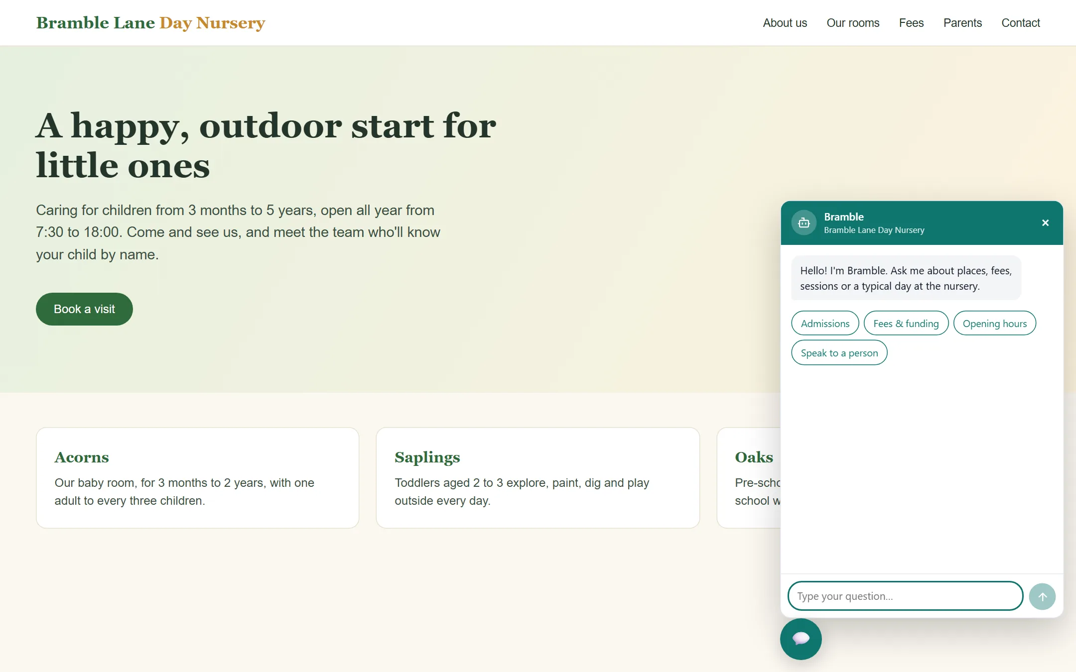This screenshot has height=672, width=1076.
Task: Click the Oaks room heading
Action: (754, 457)
